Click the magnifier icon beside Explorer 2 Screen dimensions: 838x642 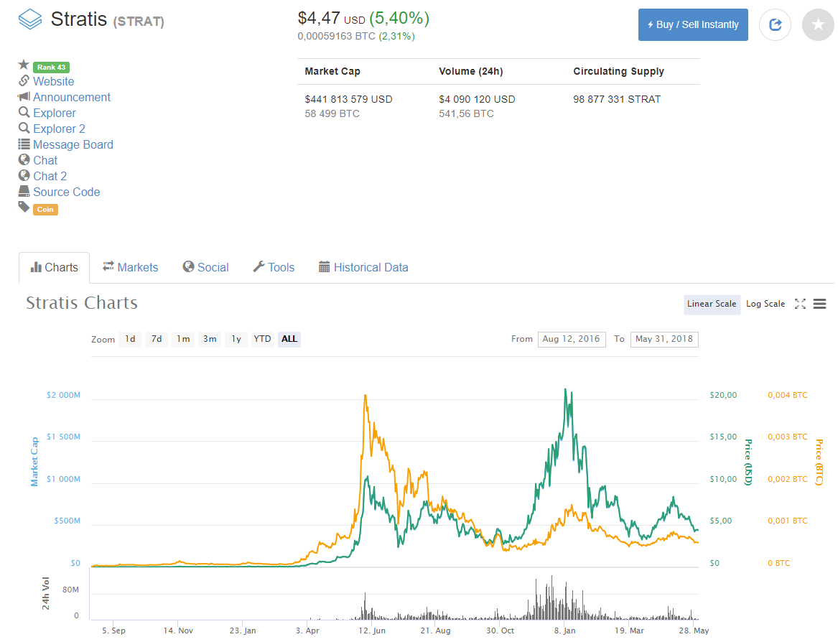point(24,128)
